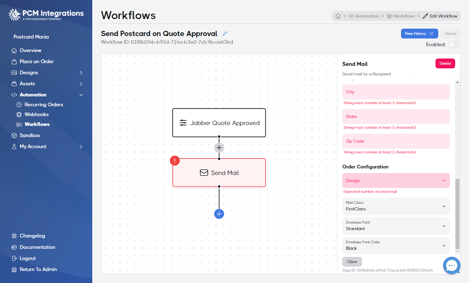This screenshot has width=469, height=283.
Task: Click the State input field
Action: pos(396,116)
